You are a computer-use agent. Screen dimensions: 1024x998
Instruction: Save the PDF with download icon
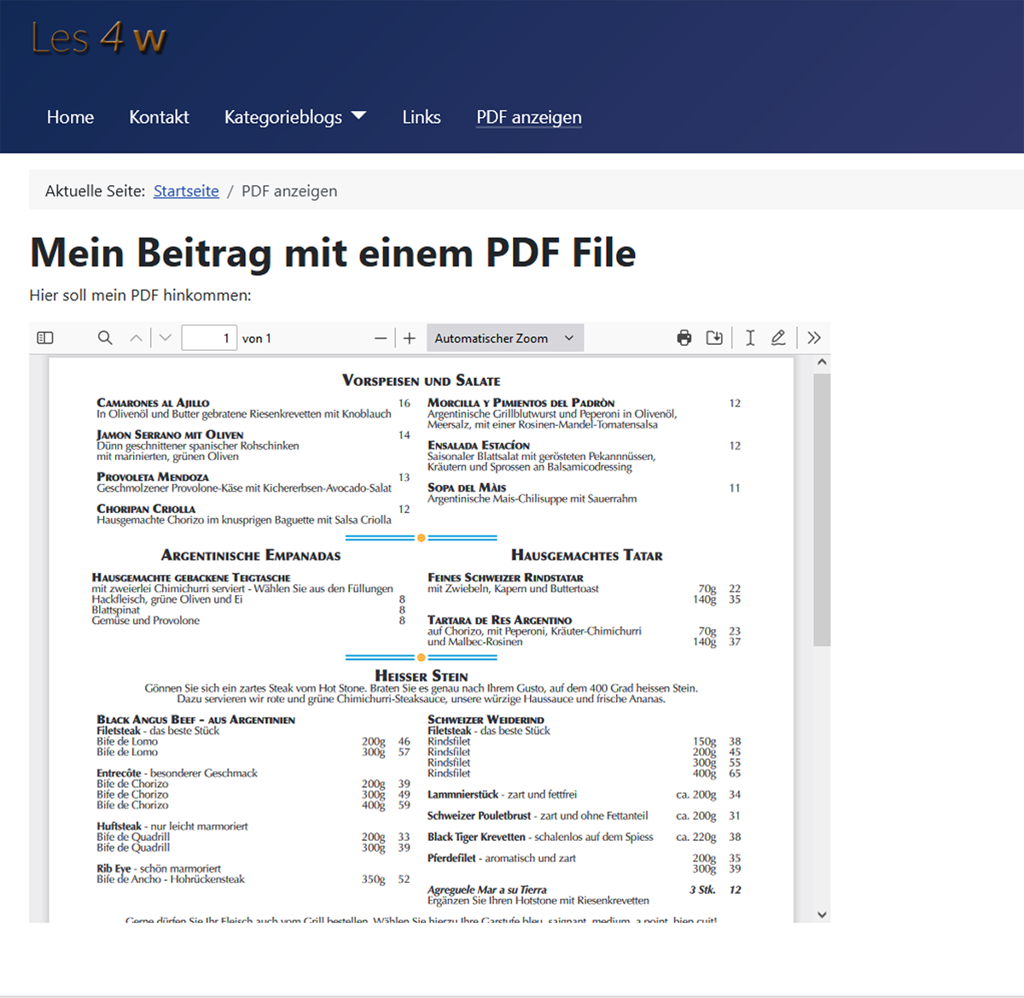[714, 338]
